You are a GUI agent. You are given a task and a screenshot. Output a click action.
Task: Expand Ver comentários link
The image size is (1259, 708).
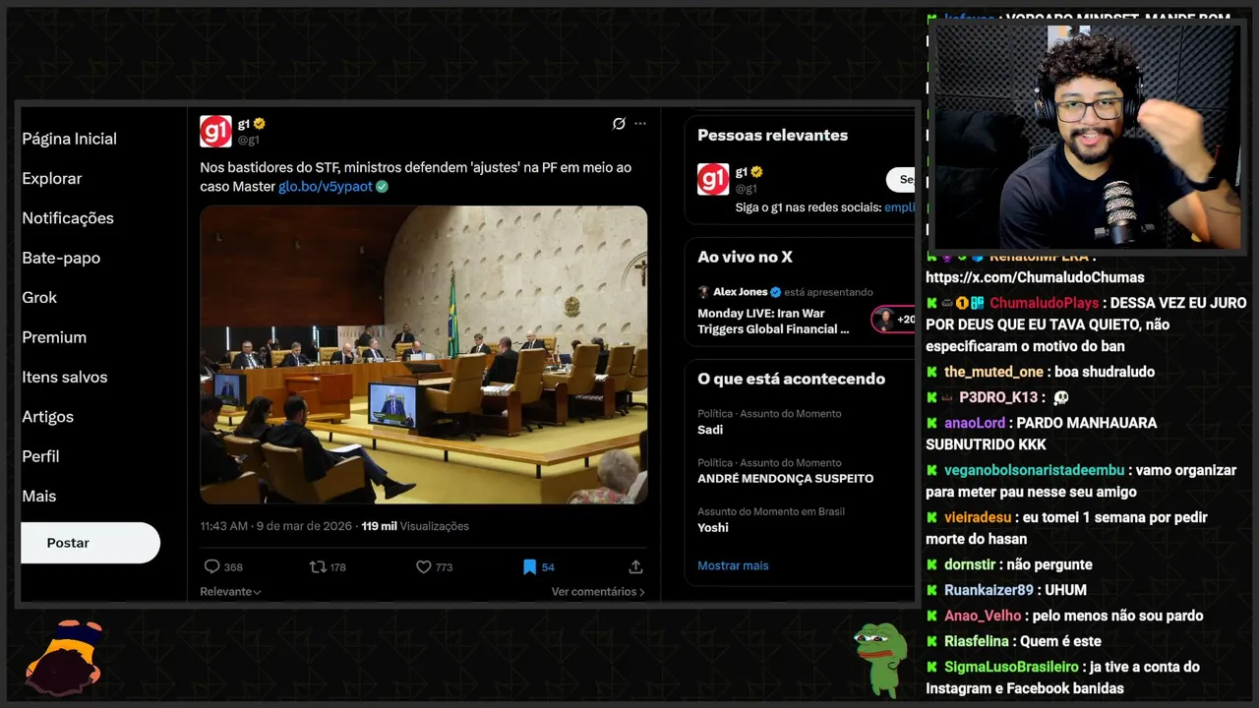tap(598, 592)
